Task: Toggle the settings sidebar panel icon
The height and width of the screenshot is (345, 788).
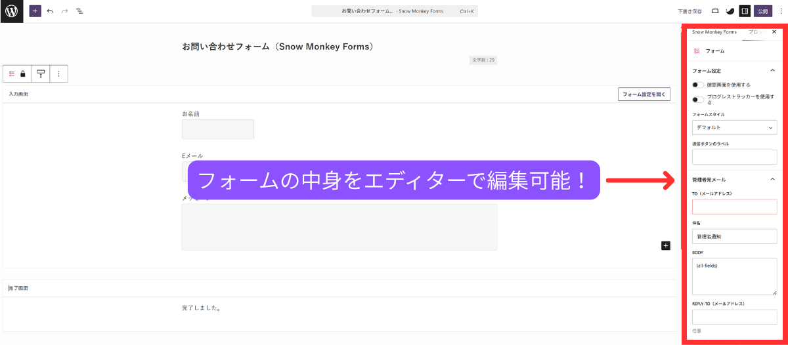Action: (745, 11)
